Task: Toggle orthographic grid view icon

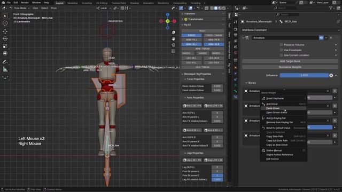Action: point(173,51)
